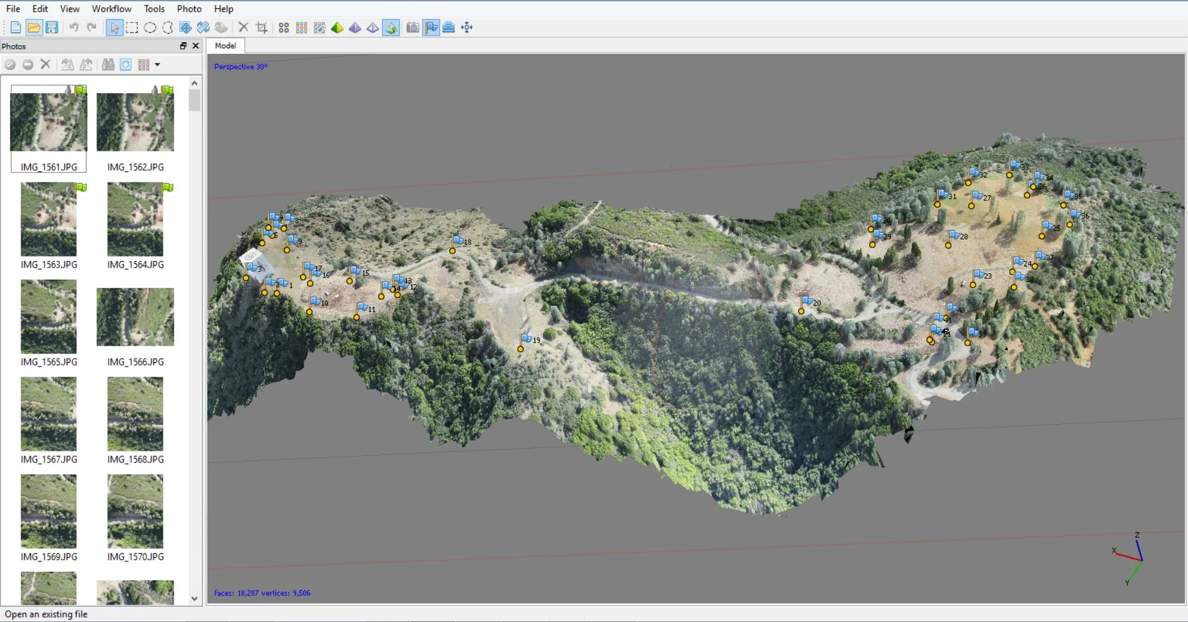
Task: Create a new project with New icon
Action: coord(15,28)
